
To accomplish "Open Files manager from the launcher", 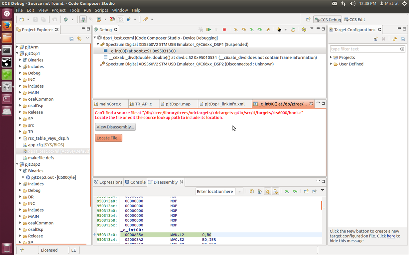I will click(x=7, y=38).
